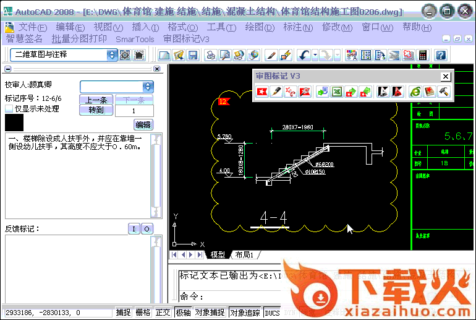Toggle 捕捉 snap mode in status bar
The image size is (476, 320).
tap(124, 313)
